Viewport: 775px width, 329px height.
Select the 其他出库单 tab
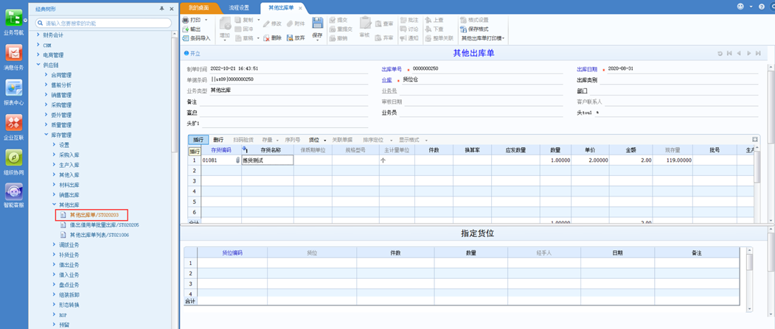coord(280,8)
